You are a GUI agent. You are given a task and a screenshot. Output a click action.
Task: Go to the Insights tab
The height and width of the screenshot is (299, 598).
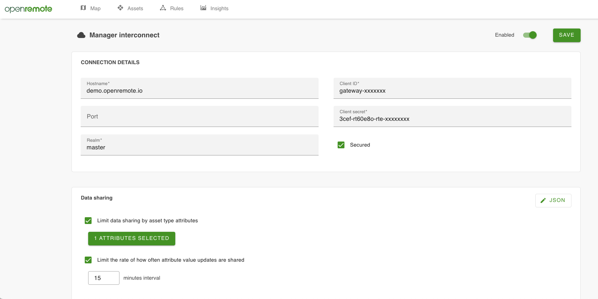pos(219,8)
